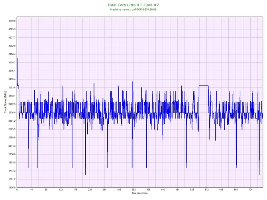Click the 308 tick on time axis
Image resolution: width=267 pixels, height=200 pixels.
pos(119,190)
